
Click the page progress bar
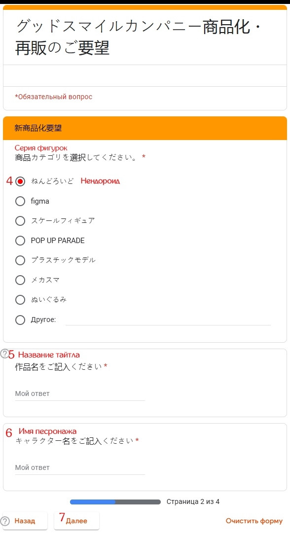[115, 502]
